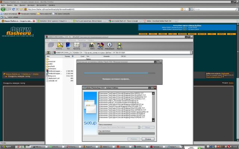Click the Test archive icon in WinRAR
The image size is (239, 149).
(68, 45)
